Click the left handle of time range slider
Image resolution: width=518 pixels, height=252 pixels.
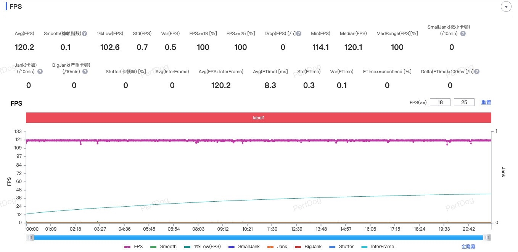(31, 238)
